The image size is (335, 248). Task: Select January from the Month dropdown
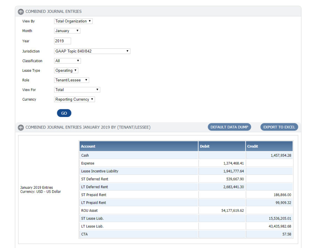point(65,31)
